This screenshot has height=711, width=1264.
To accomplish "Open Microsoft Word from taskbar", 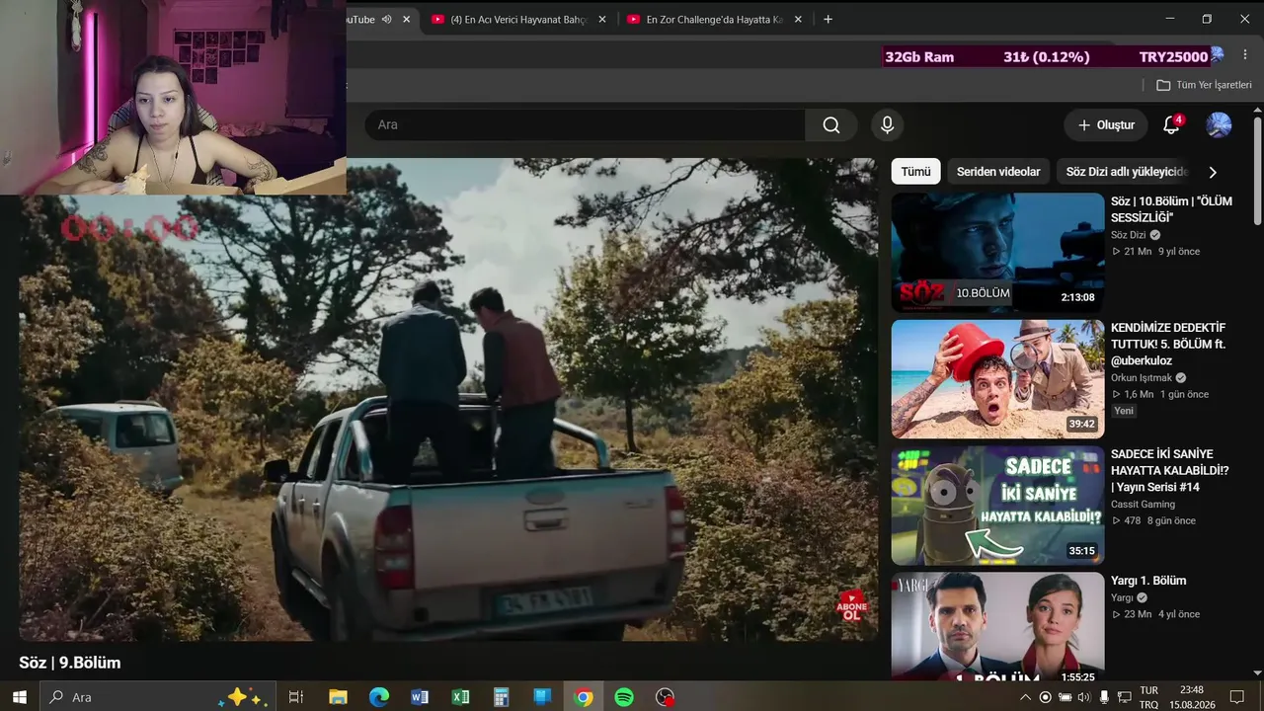I will 420,697.
